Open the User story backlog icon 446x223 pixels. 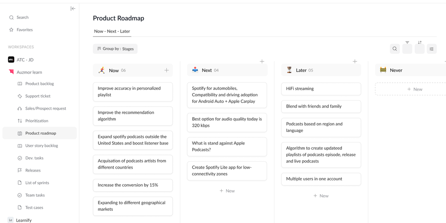[x=20, y=145]
